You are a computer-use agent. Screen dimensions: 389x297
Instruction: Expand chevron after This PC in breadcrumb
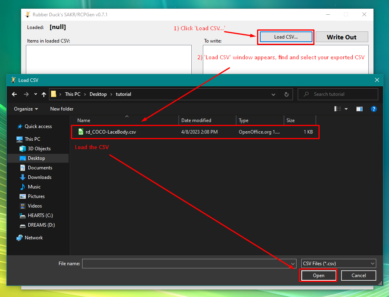point(85,94)
